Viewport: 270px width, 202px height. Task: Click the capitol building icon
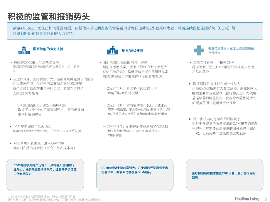(24, 50)
